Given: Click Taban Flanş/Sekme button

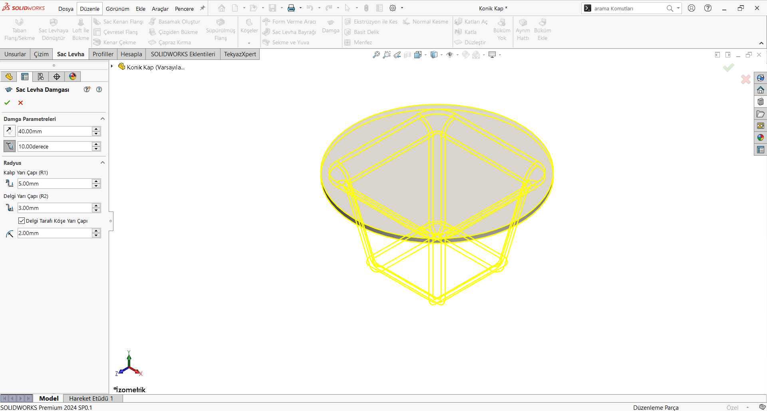Looking at the screenshot, I should click(x=19, y=29).
